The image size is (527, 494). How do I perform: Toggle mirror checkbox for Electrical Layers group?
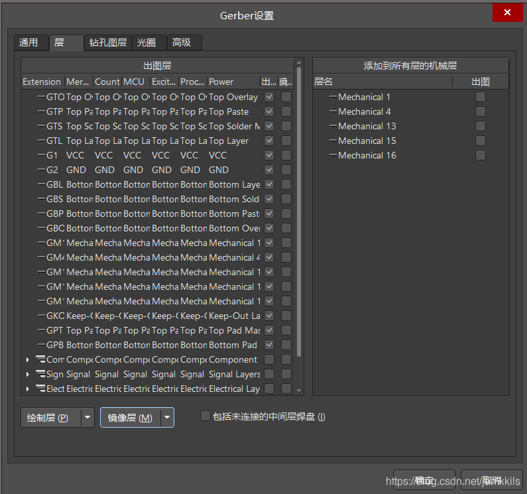[x=286, y=389]
